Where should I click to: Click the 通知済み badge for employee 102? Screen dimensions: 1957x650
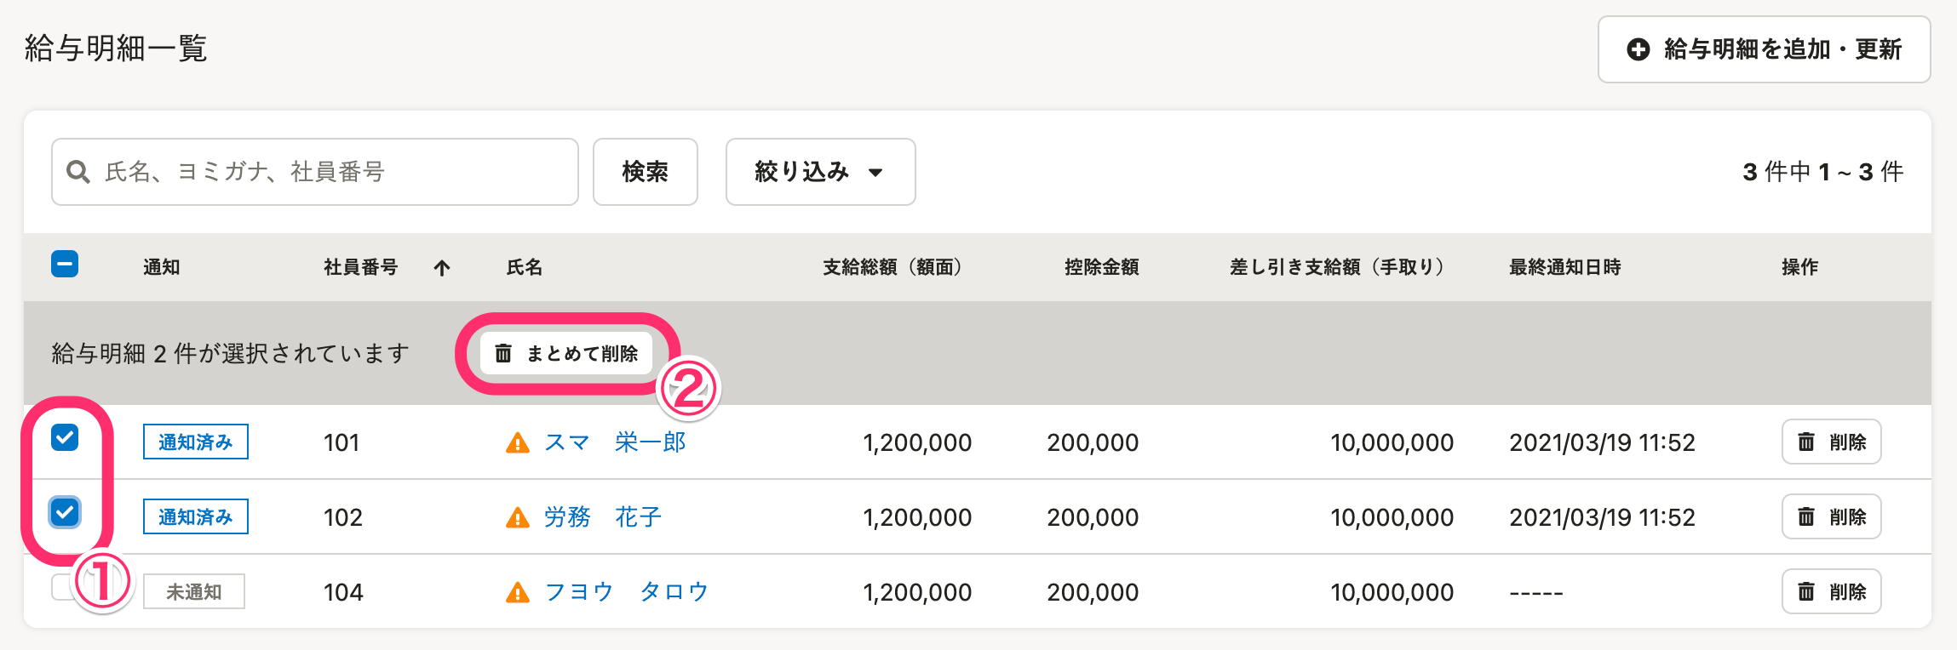(196, 516)
